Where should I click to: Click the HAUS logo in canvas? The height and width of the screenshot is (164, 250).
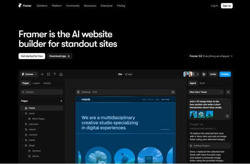[x=86, y=99]
